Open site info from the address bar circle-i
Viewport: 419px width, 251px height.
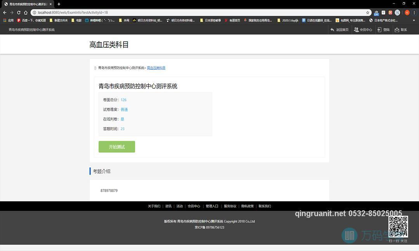pos(35,12)
